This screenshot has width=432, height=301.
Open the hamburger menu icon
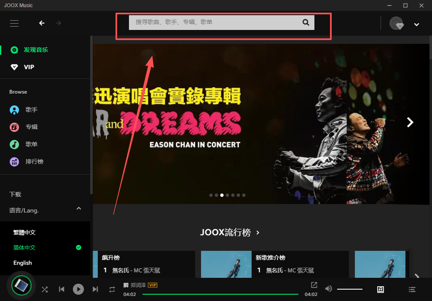[14, 23]
